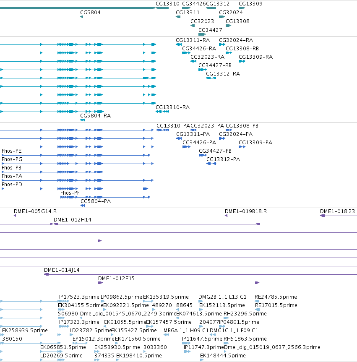The image size is (357, 362).
Task: Click the CG13311 gene label
Action: (x=188, y=13)
